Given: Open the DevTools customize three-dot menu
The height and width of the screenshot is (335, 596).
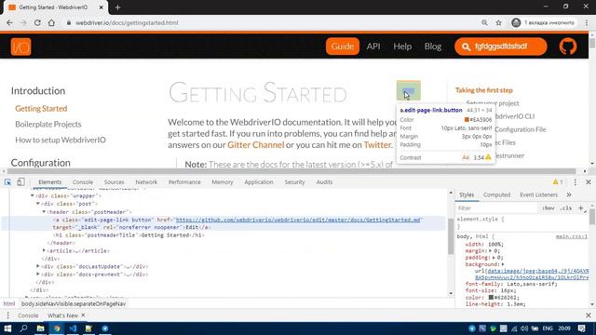Looking at the screenshot, I should (x=576, y=182).
